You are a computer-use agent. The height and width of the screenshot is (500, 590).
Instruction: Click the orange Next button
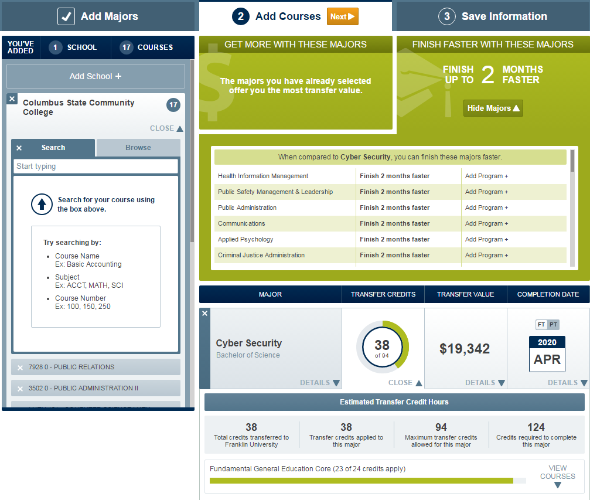click(342, 16)
